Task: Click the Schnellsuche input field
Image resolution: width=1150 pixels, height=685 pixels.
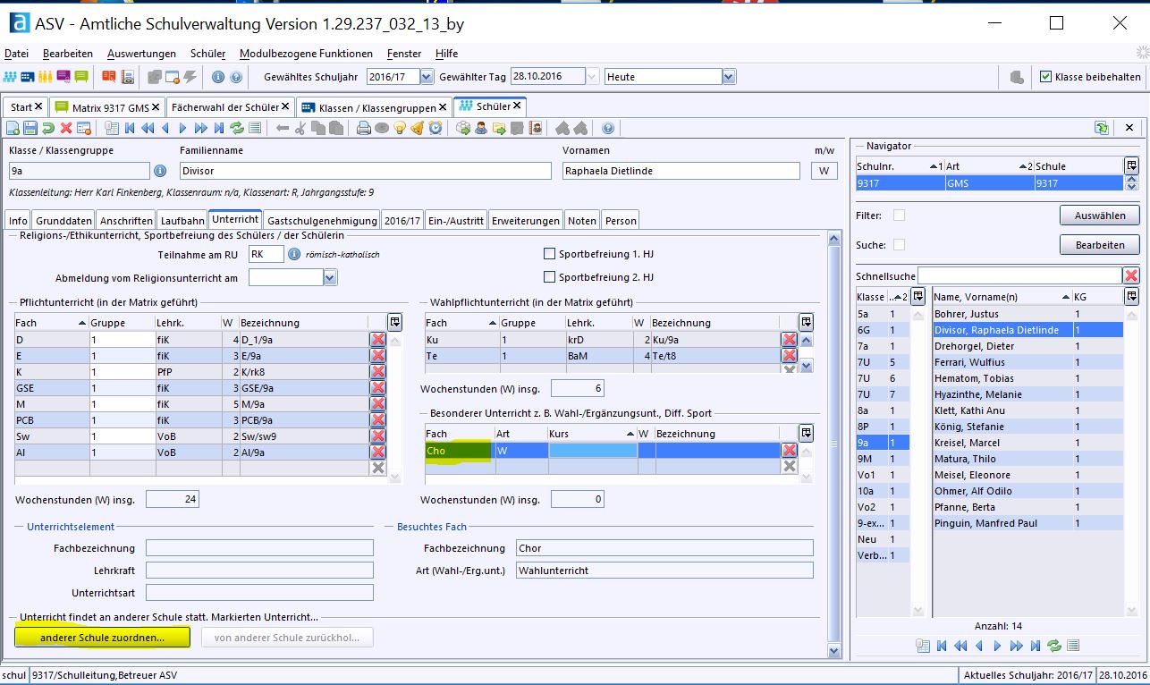Action: tap(1019, 275)
